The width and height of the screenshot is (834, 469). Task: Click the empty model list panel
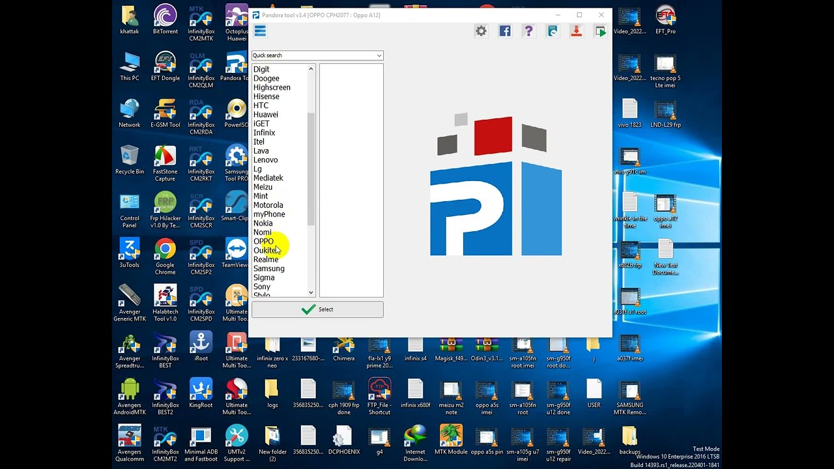[351, 180]
